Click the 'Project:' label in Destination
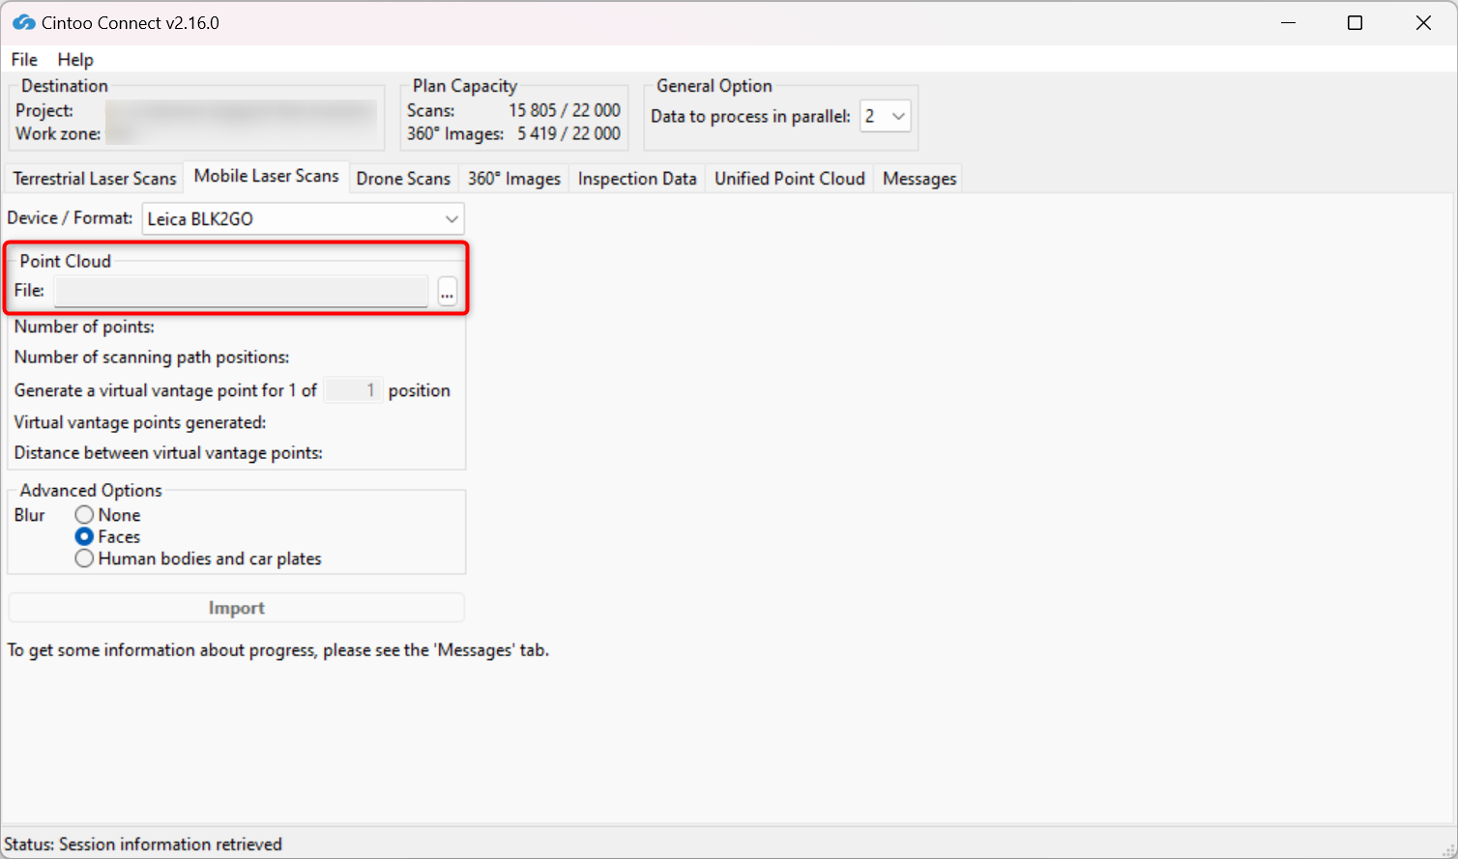The width and height of the screenshot is (1458, 859). 44,110
